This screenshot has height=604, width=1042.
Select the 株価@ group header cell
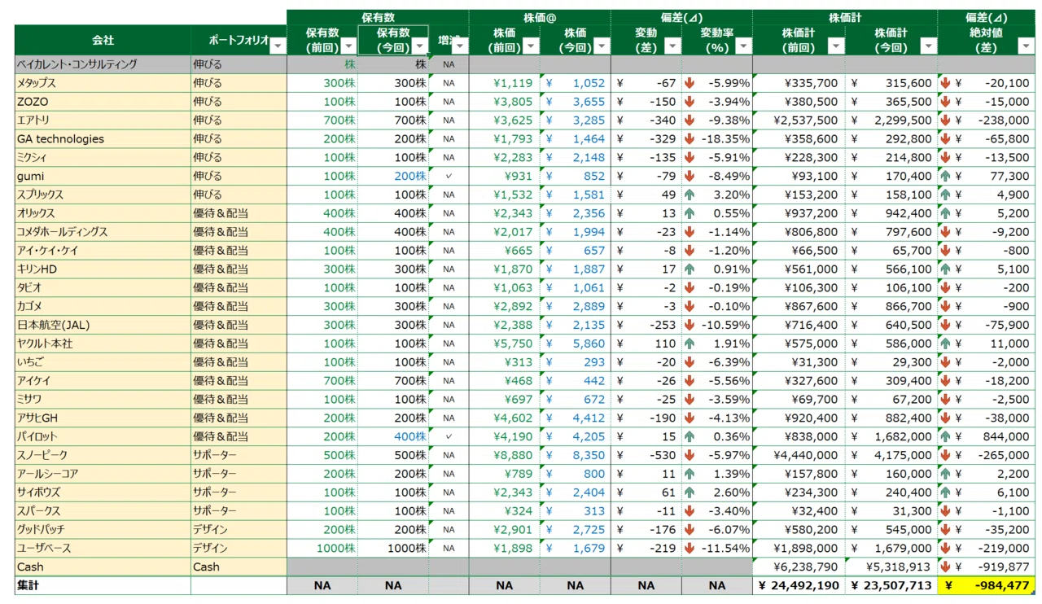[540, 17]
